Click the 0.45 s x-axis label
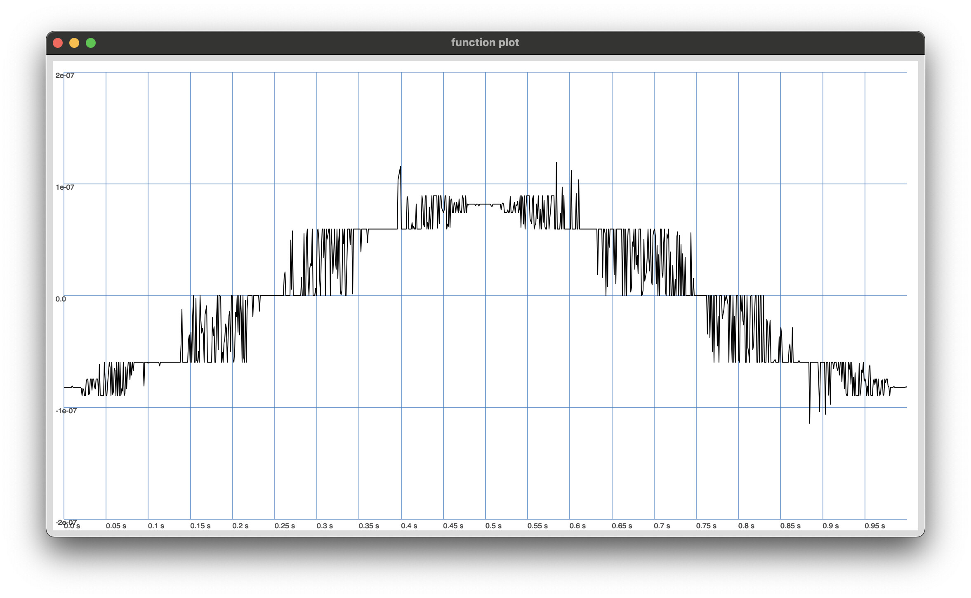This screenshot has width=971, height=598. tap(453, 526)
